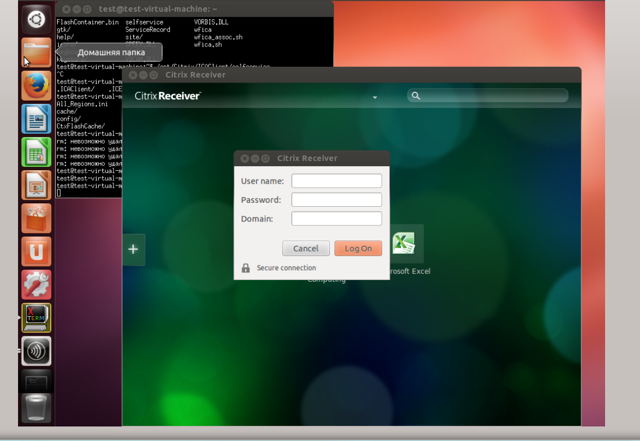Launch Firefox from the launcher
The height and width of the screenshot is (441, 640).
pos(36,85)
